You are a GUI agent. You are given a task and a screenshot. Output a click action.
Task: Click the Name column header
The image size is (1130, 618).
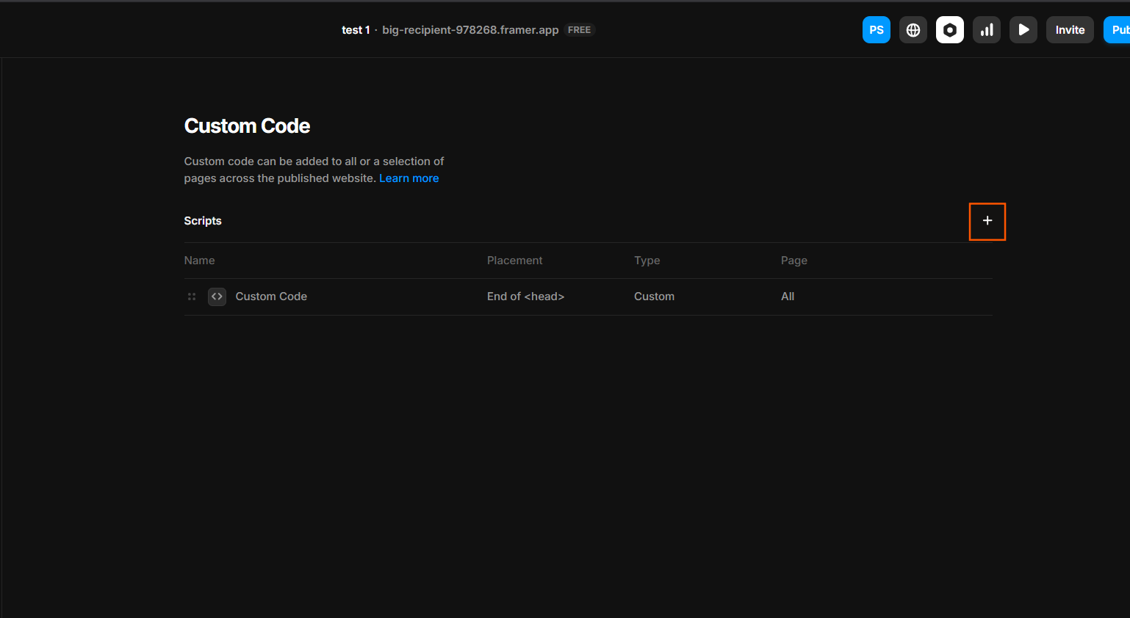click(200, 261)
